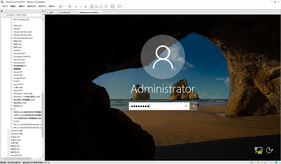This screenshot has width=281, height=164.
Task: Enter full screen mode icon
Action: click(101, 7)
